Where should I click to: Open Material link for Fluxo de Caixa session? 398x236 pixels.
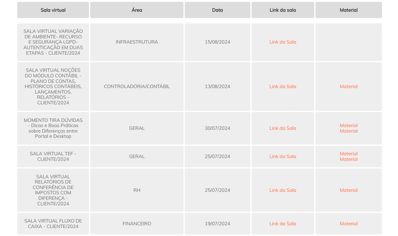coord(349,224)
